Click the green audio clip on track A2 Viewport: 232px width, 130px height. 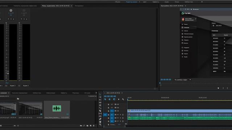click(x=180, y=118)
